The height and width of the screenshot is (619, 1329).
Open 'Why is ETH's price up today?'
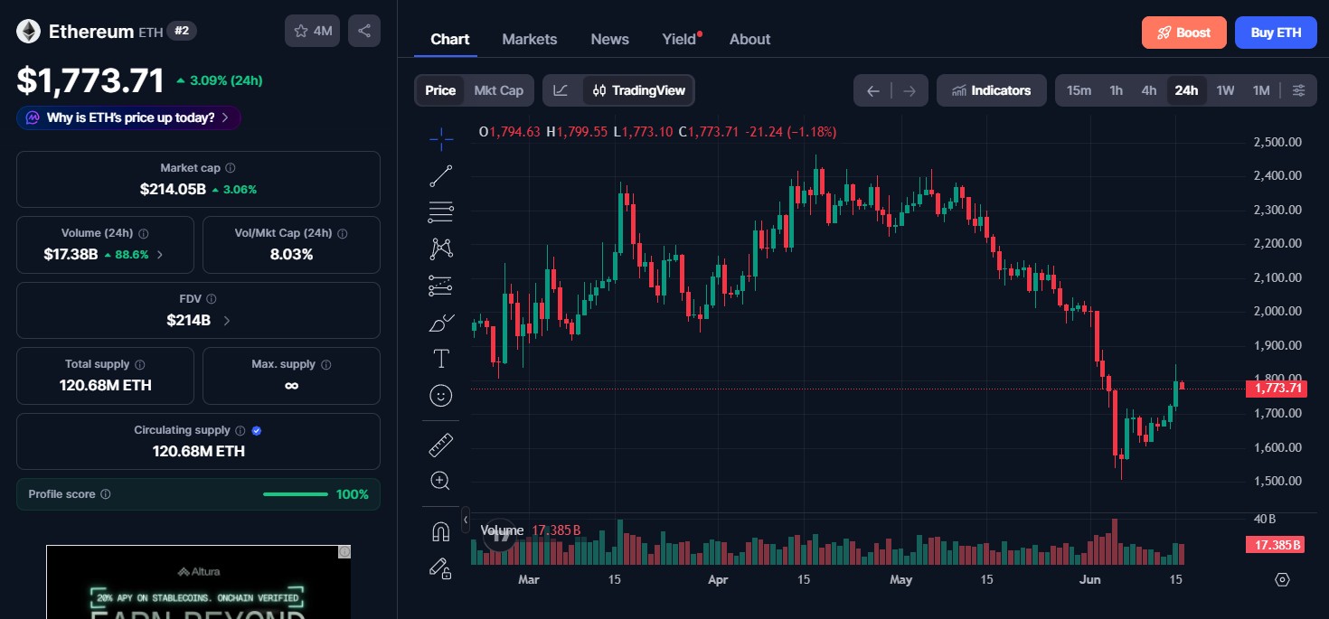coord(128,117)
